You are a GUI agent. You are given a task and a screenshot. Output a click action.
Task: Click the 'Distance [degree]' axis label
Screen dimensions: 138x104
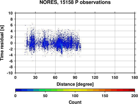pyautogui.click(x=75, y=84)
